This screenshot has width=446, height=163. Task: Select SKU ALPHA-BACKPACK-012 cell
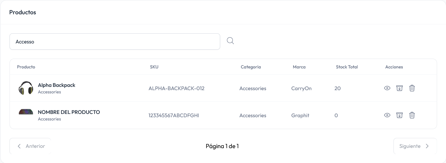tap(176, 88)
